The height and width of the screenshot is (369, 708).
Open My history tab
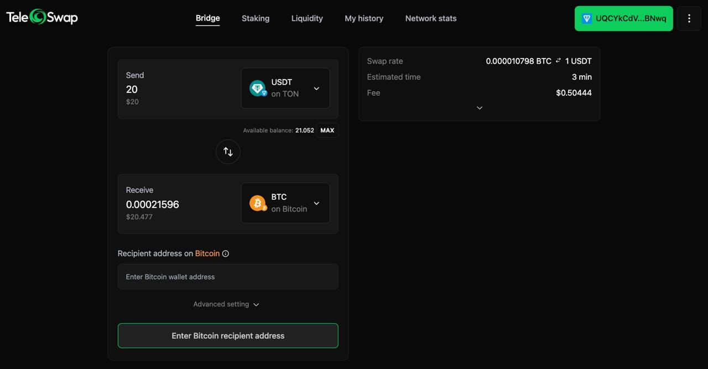tap(364, 18)
